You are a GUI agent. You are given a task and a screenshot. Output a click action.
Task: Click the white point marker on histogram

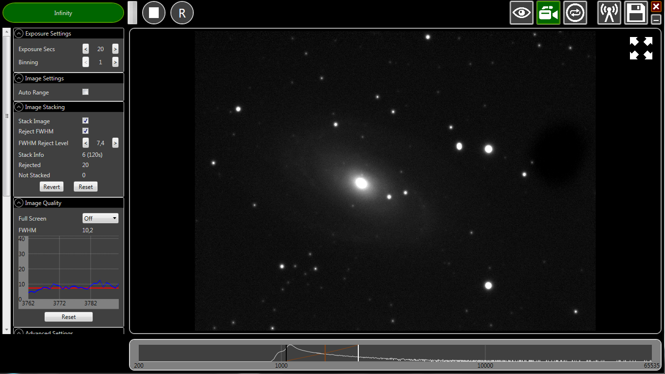(358, 353)
